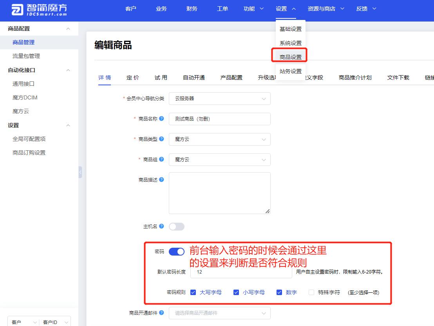The height and width of the screenshot is (326, 434).
Task: Uncheck the 数字 password rule
Action: pos(279,292)
